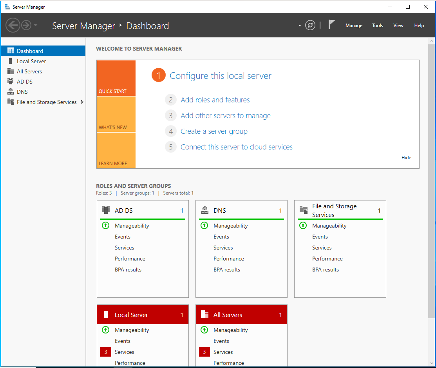Open the Manage menu
The image size is (436, 368).
[x=354, y=26]
